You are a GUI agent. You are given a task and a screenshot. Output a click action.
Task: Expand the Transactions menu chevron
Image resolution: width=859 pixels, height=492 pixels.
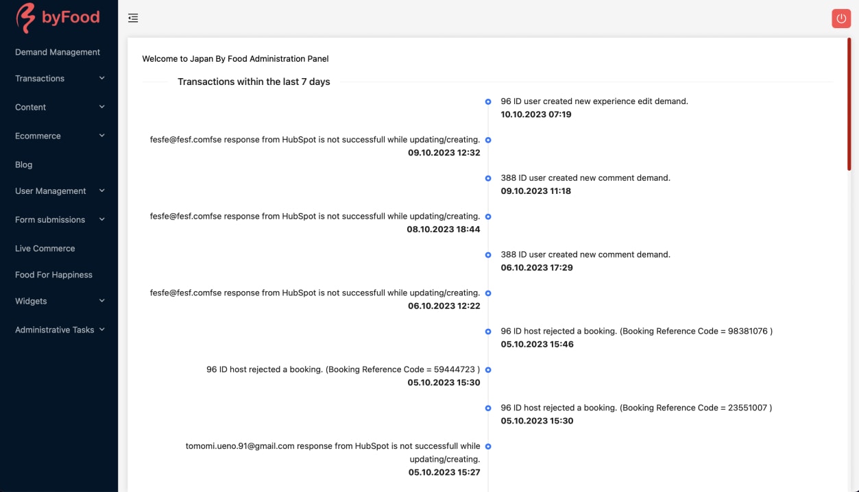[102, 78]
